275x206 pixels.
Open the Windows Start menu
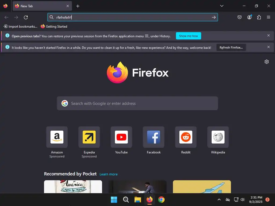pyautogui.click(x=114, y=200)
